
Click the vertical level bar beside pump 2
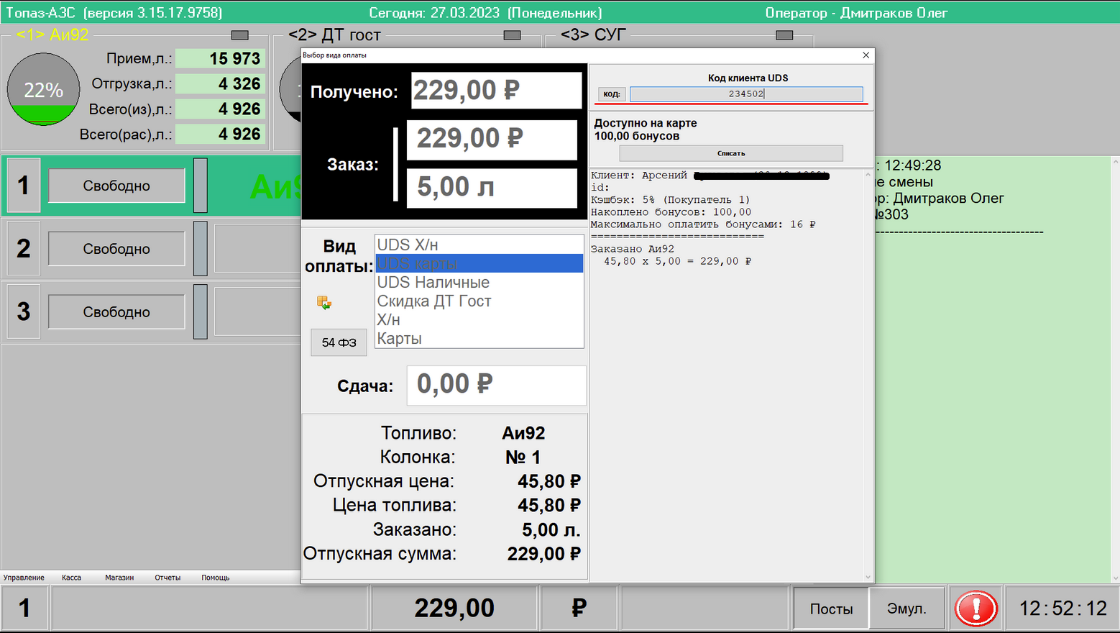click(201, 249)
